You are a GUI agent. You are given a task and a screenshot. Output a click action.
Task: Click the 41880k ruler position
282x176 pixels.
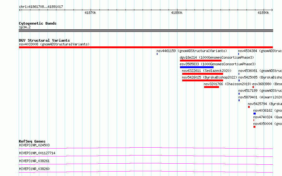177,13
